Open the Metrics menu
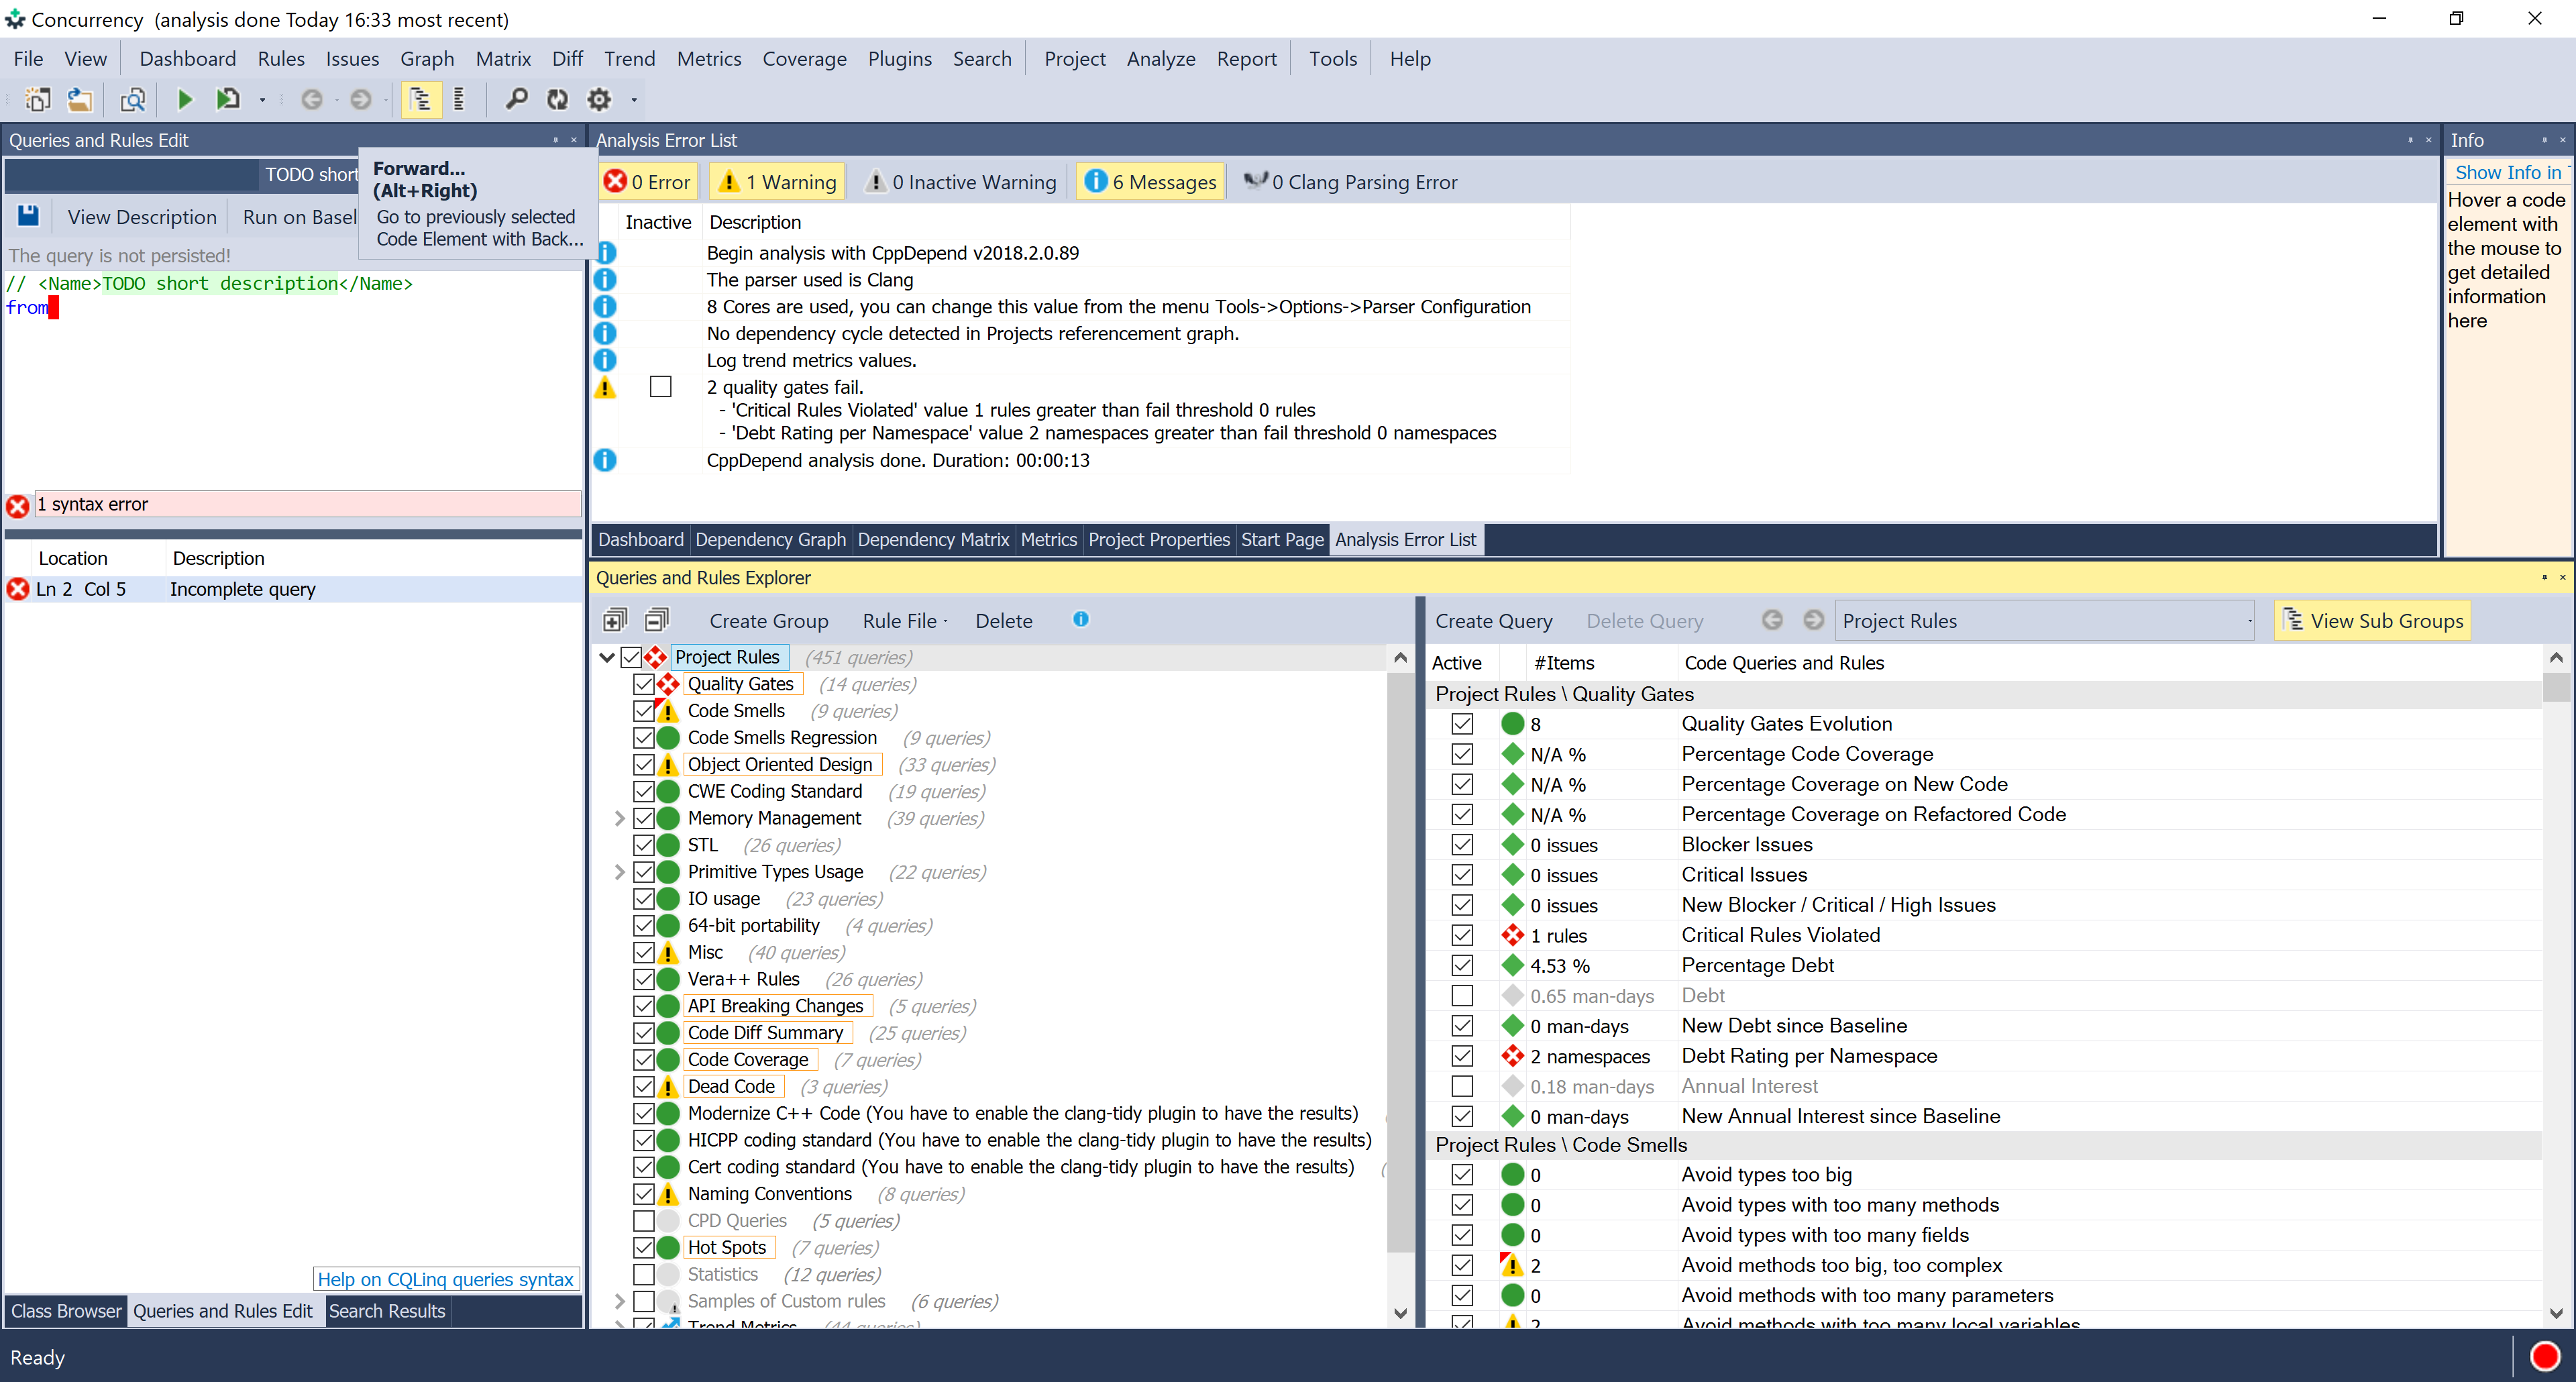Viewport: 2576px width, 1382px height. (708, 59)
